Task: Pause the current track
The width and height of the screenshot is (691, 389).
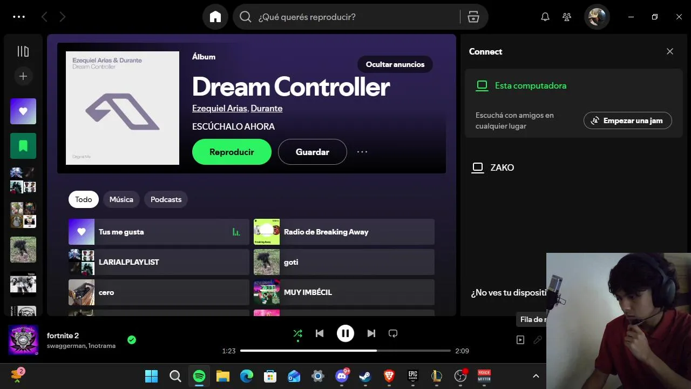Action: point(345,333)
